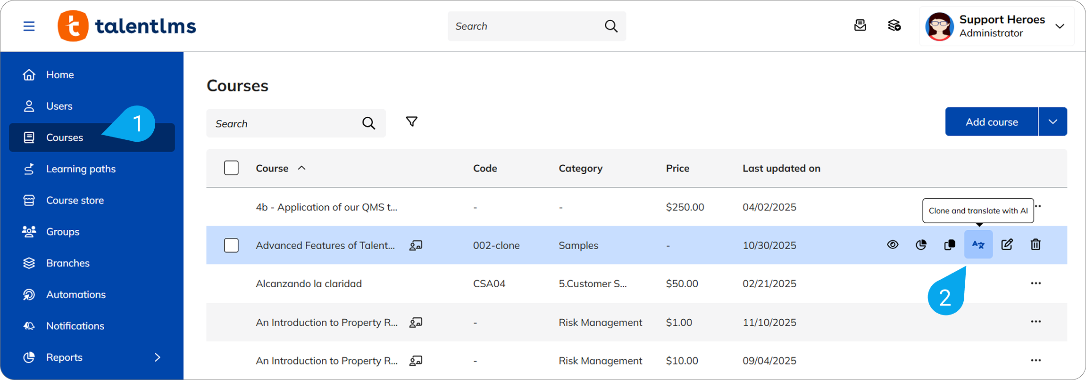
Task: Sort by the Course column header
Action: click(272, 169)
